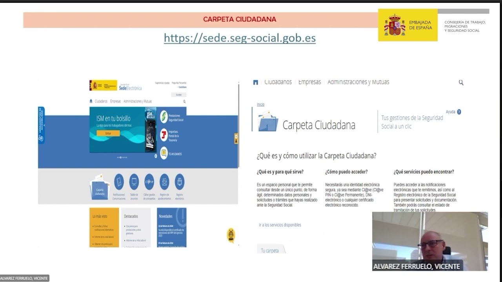
Task: Click the Lo más visto yellow card
Action: coord(104,227)
